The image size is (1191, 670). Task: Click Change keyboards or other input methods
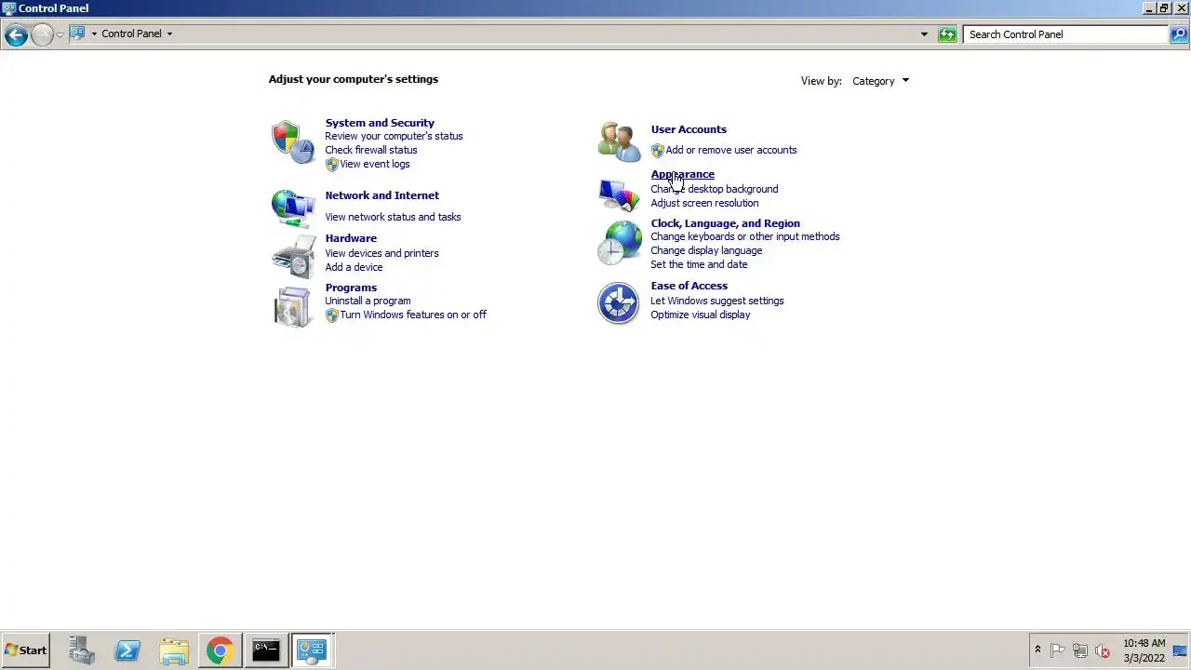(745, 236)
